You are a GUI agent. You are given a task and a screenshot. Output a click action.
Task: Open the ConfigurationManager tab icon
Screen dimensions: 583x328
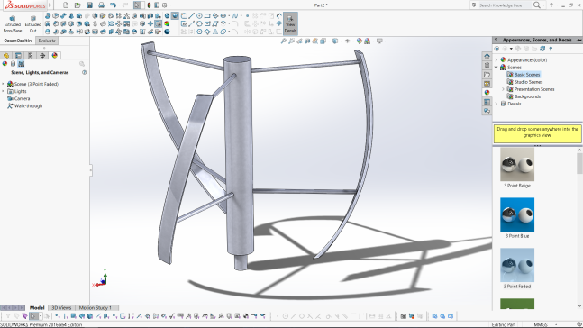click(31, 55)
